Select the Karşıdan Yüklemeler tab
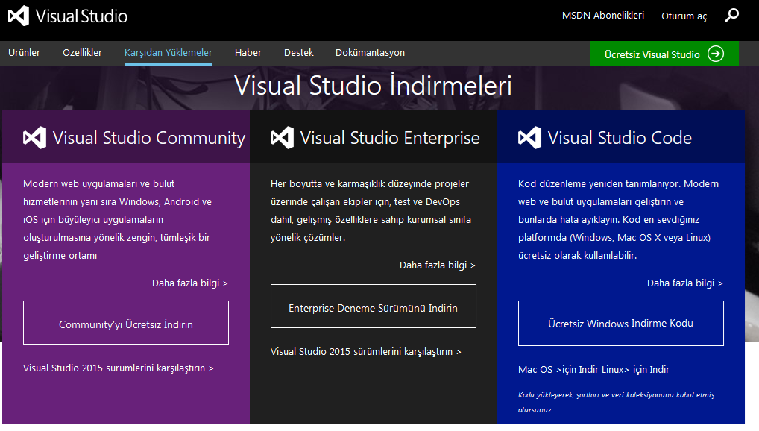 pyautogui.click(x=169, y=53)
